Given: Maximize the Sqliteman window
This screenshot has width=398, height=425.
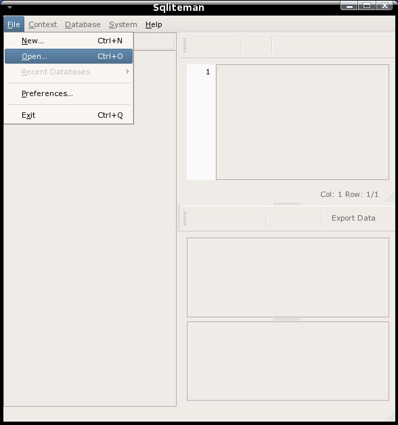Looking at the screenshot, I should point(367,5).
